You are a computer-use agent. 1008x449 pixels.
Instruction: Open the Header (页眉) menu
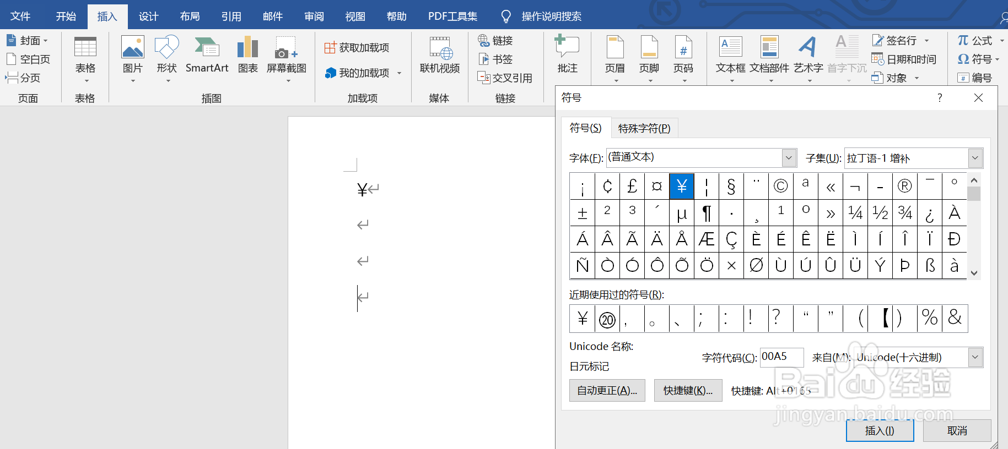pos(614,59)
